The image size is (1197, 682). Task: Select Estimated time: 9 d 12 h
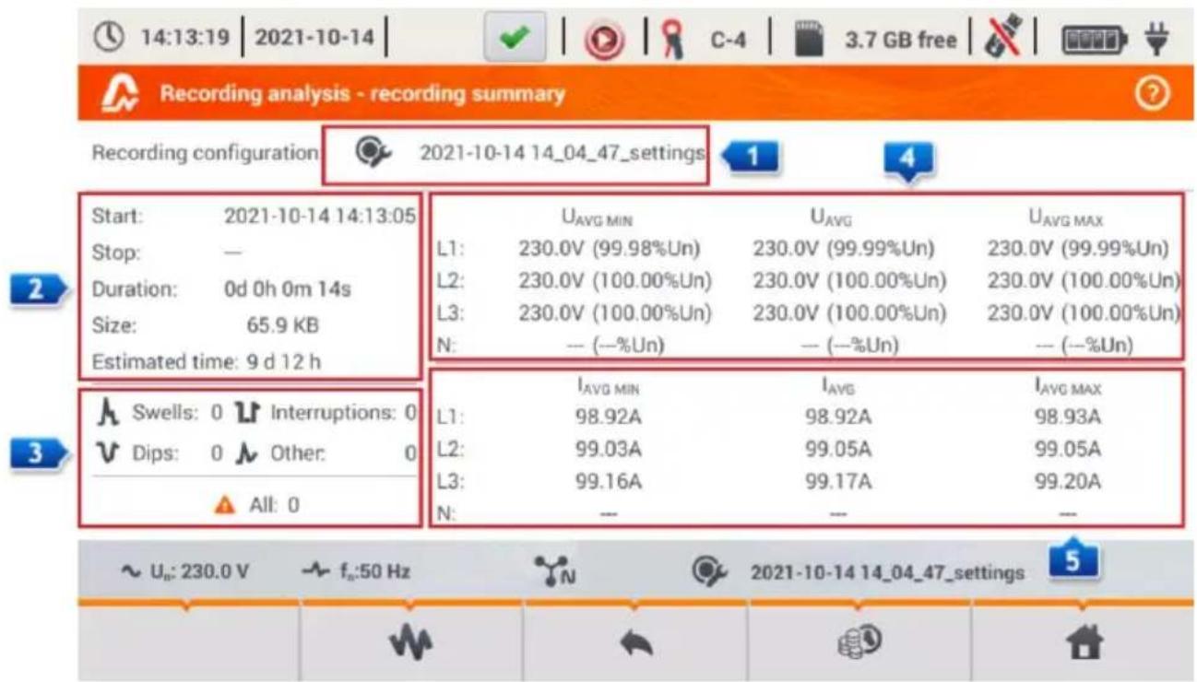point(207,360)
